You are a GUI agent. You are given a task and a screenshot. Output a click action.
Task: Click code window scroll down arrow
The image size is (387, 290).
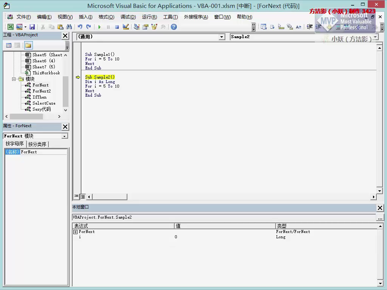click(379, 191)
